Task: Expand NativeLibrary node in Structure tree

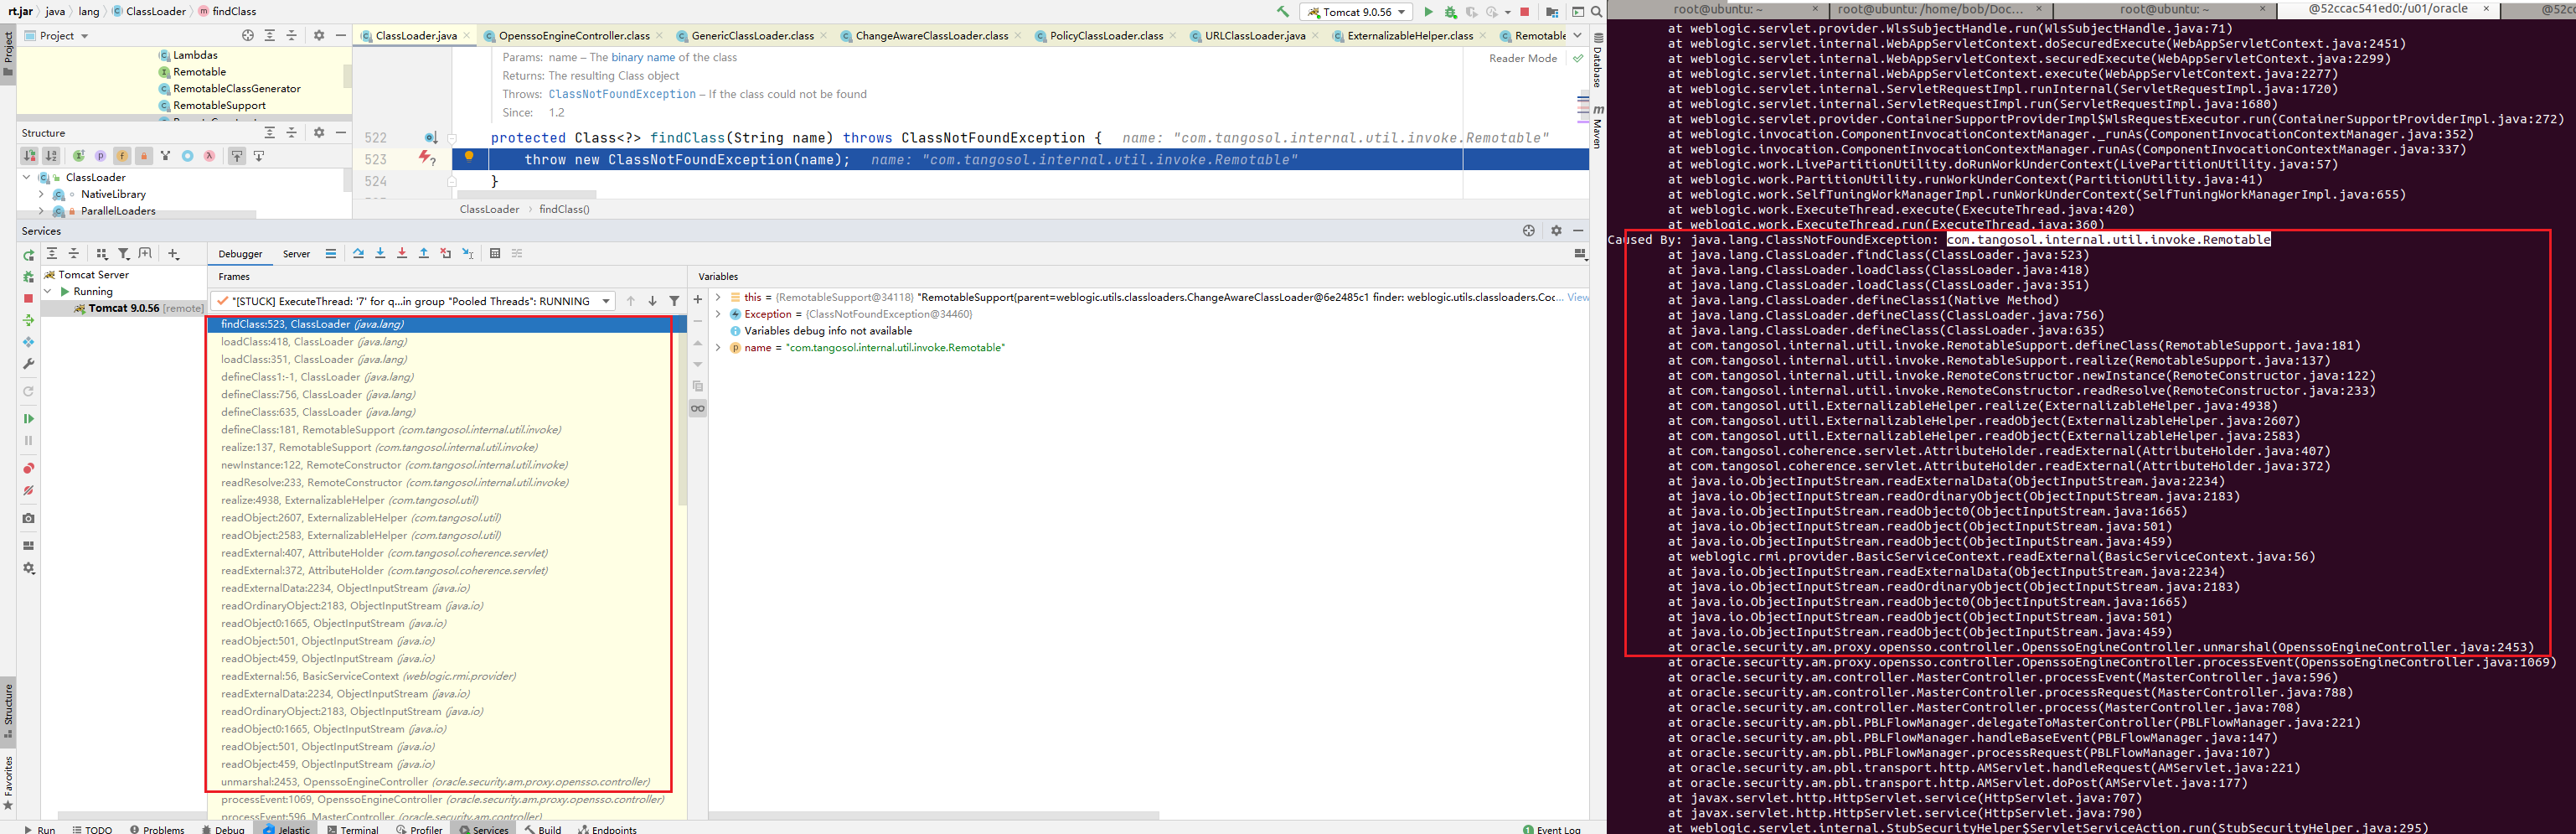Action: pyautogui.click(x=41, y=194)
